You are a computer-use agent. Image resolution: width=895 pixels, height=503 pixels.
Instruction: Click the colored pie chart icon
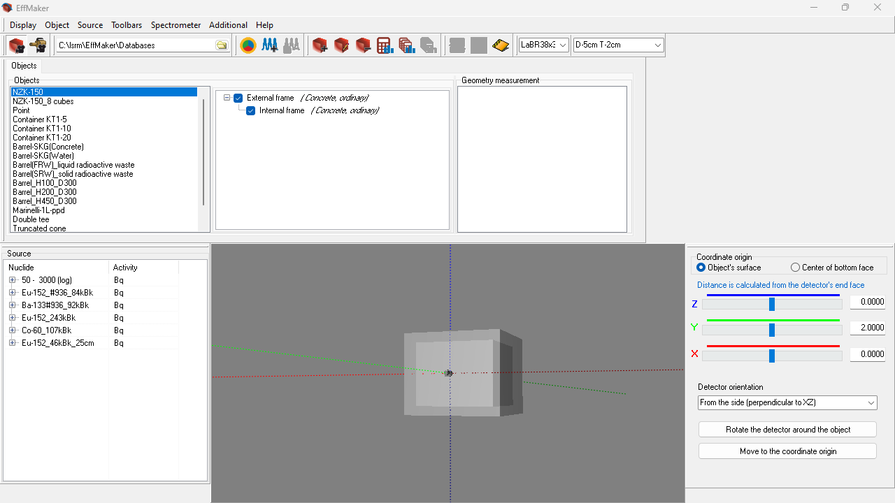point(248,45)
